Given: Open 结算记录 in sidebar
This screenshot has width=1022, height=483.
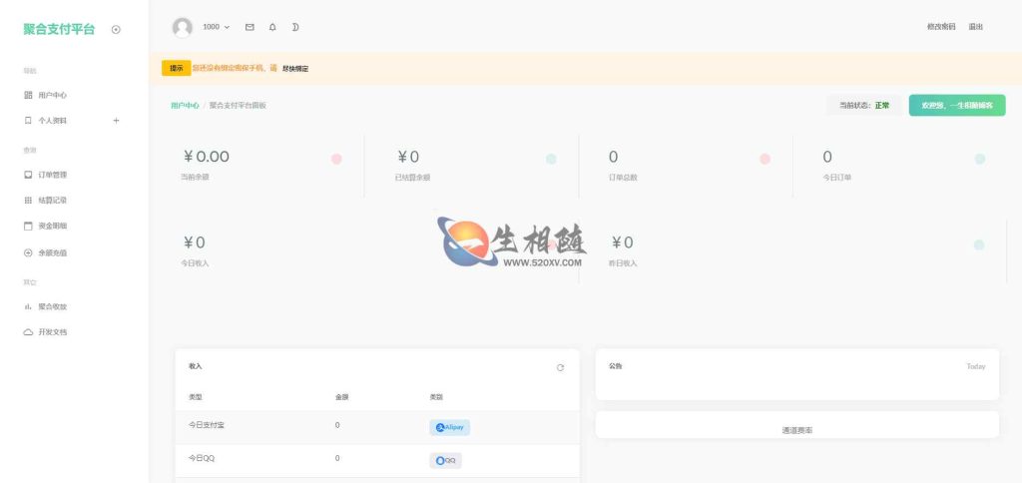Looking at the screenshot, I should coord(52,201).
